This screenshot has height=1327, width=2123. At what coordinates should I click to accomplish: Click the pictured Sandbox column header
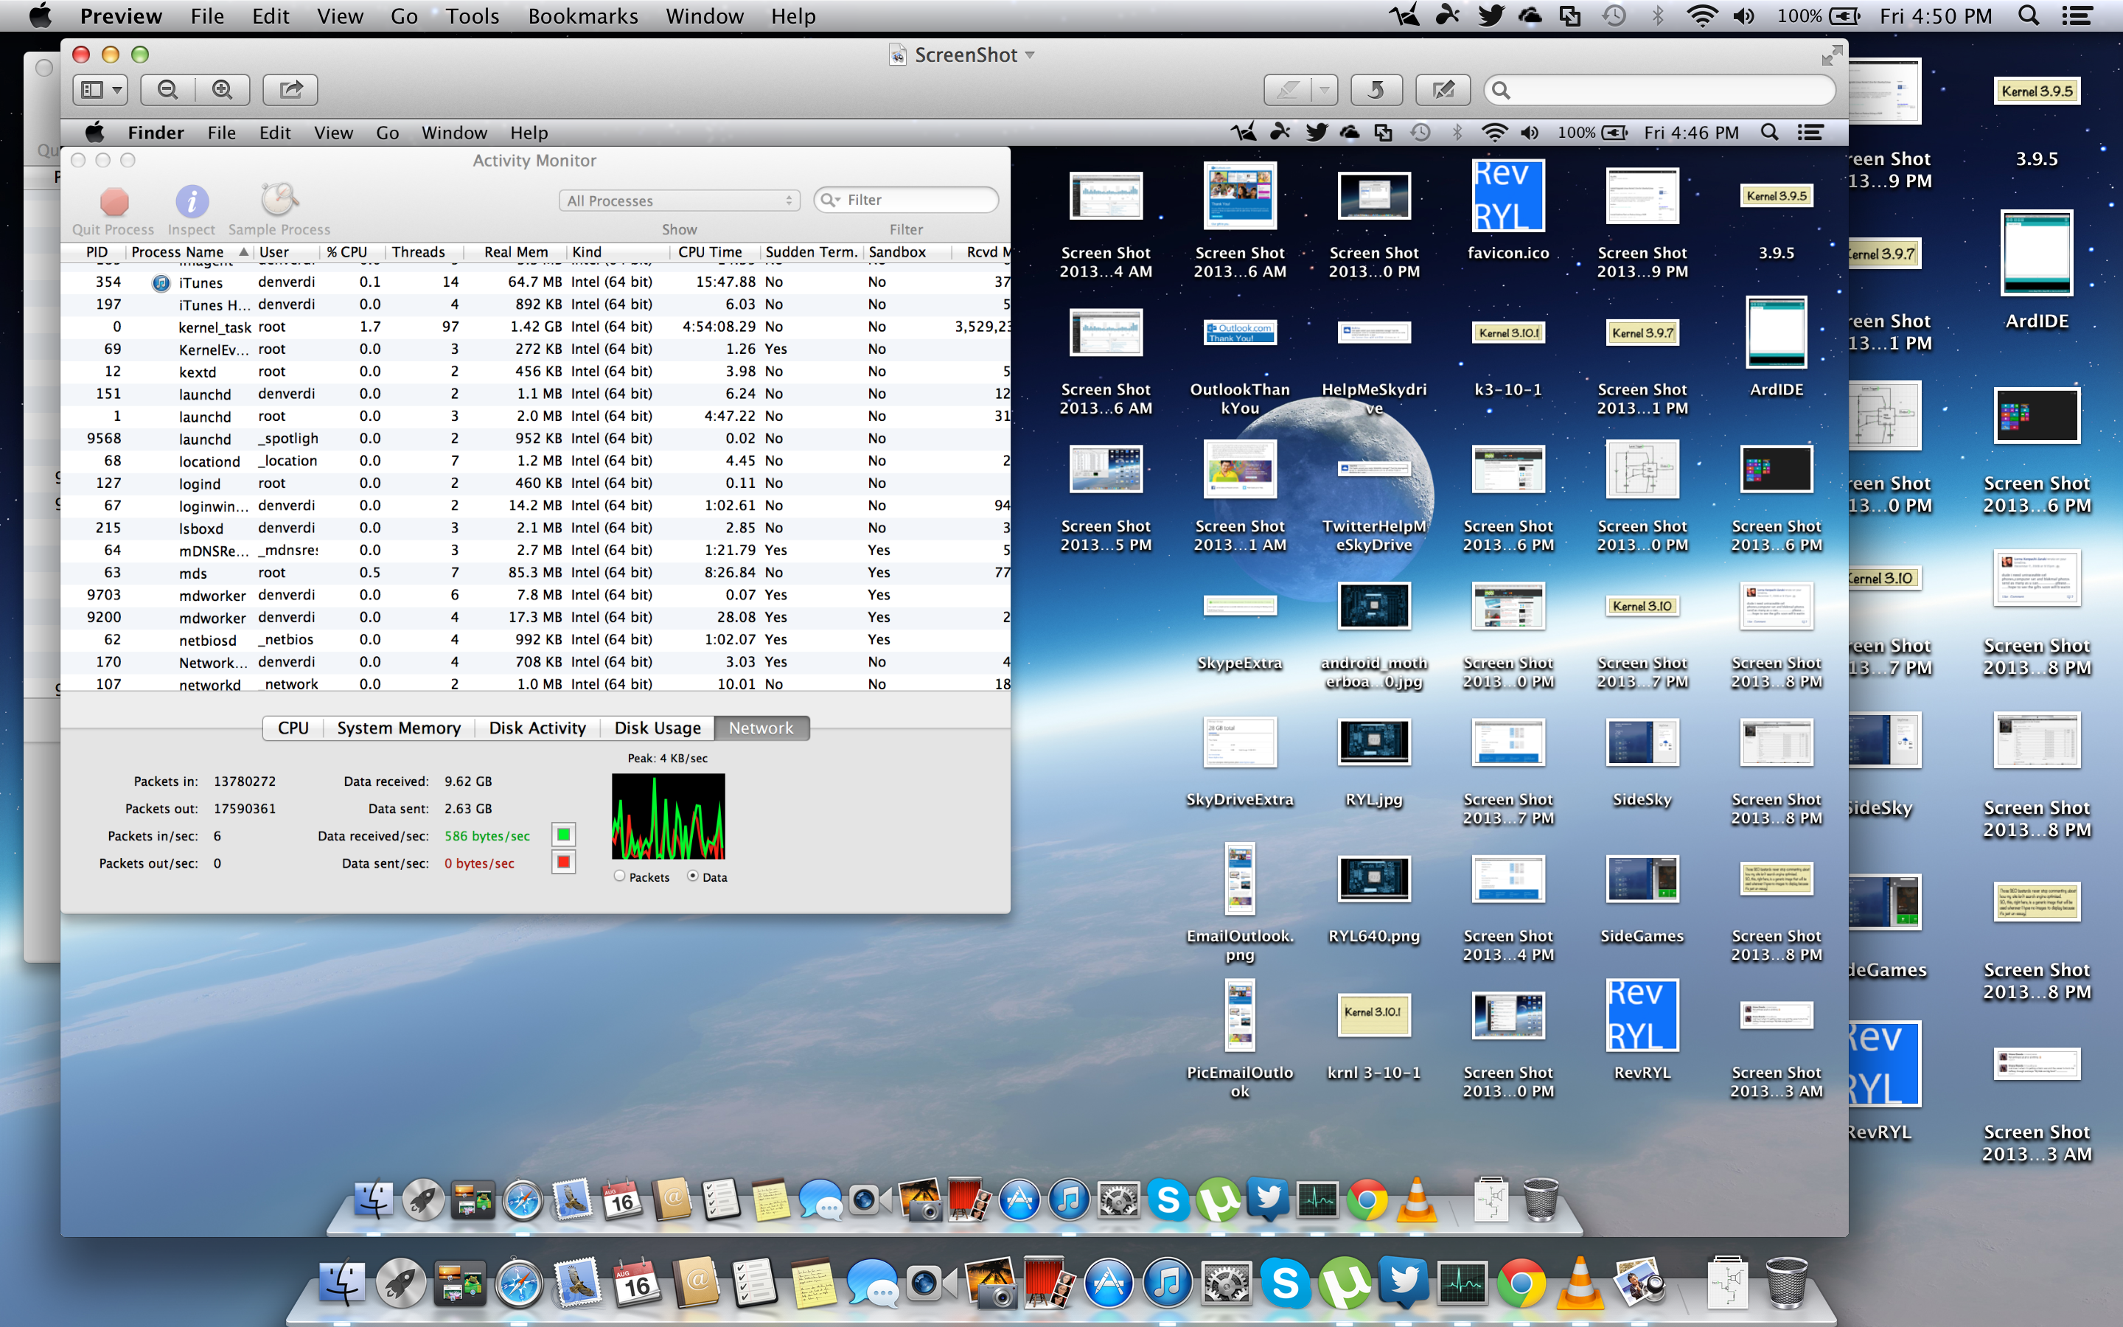pyautogui.click(x=897, y=252)
